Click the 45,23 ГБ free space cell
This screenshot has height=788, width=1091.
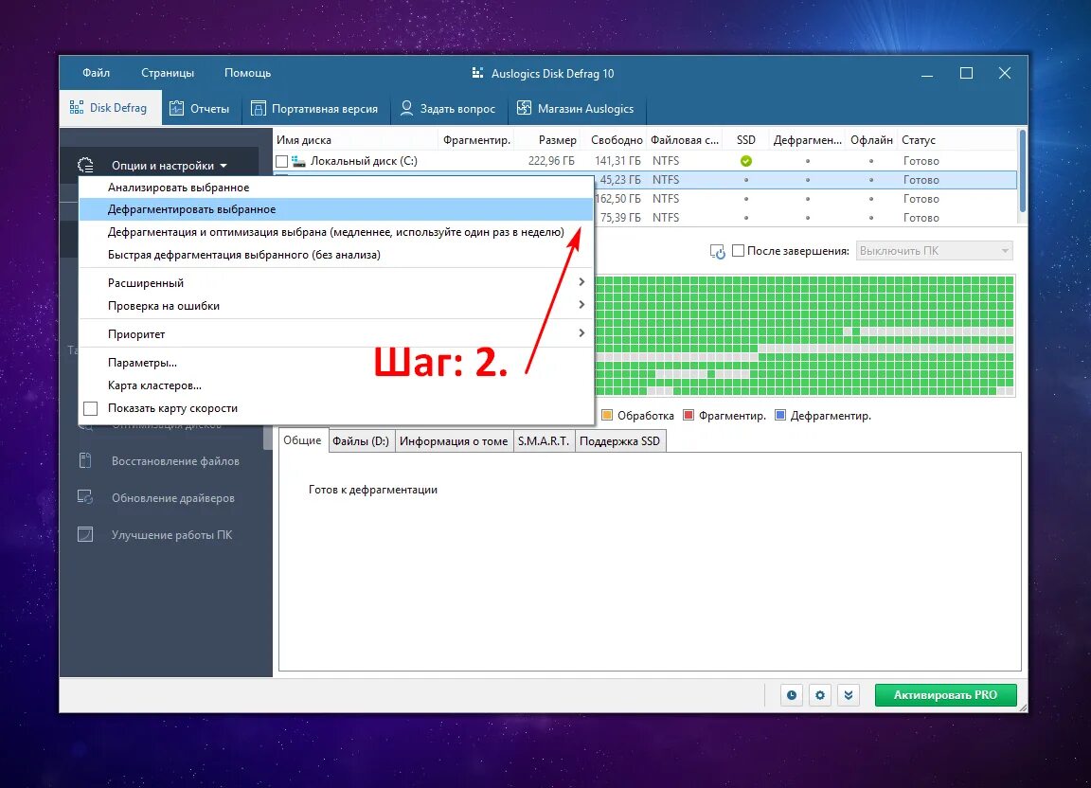point(620,180)
